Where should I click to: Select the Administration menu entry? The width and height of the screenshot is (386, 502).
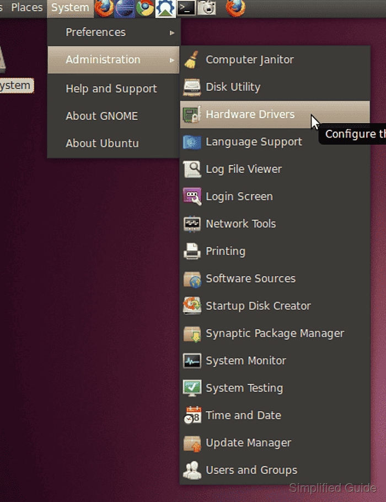[113, 60]
